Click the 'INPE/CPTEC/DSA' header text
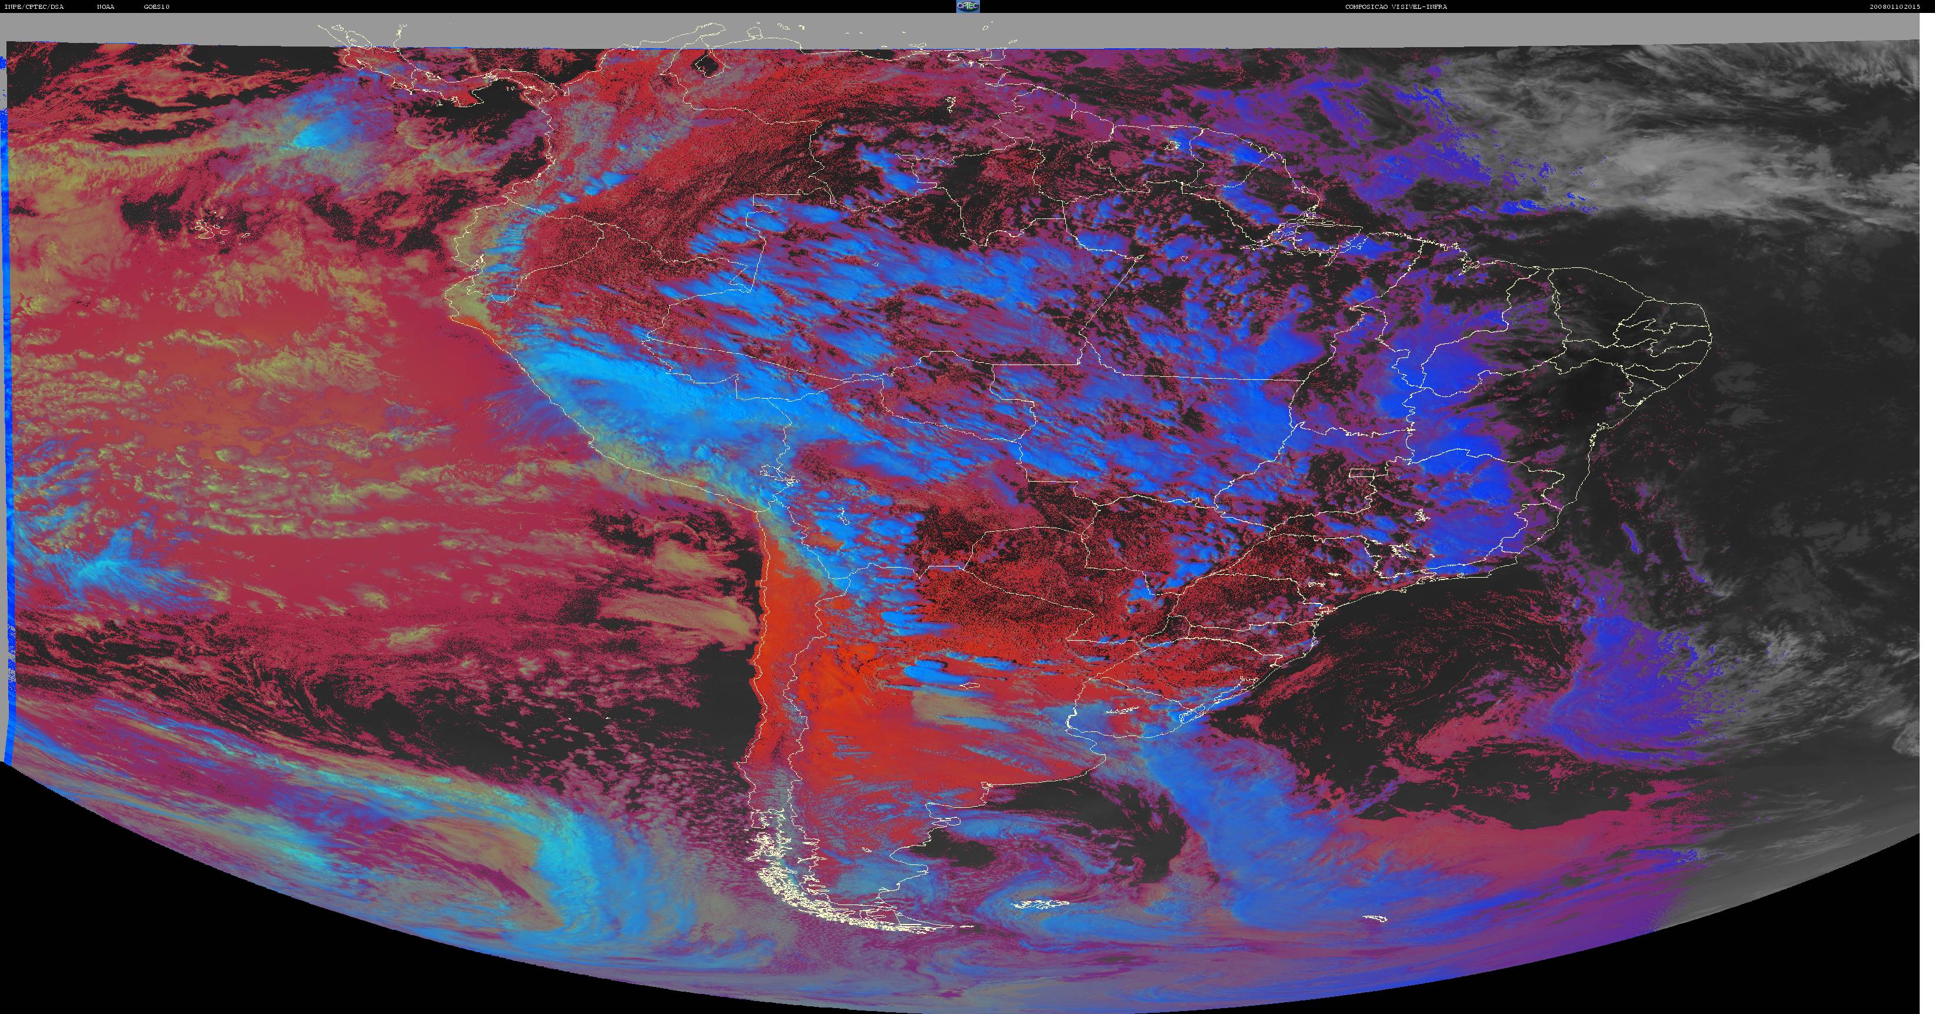The height and width of the screenshot is (1014, 1935). [35, 6]
